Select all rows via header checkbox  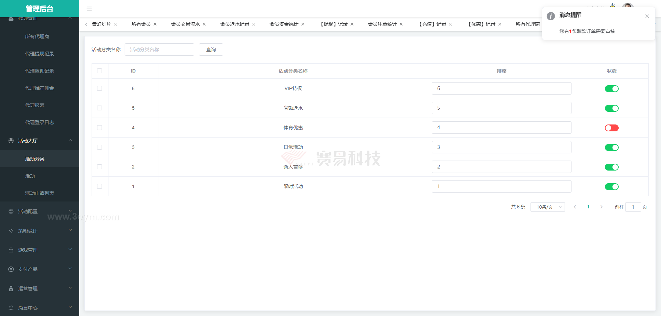(99, 71)
